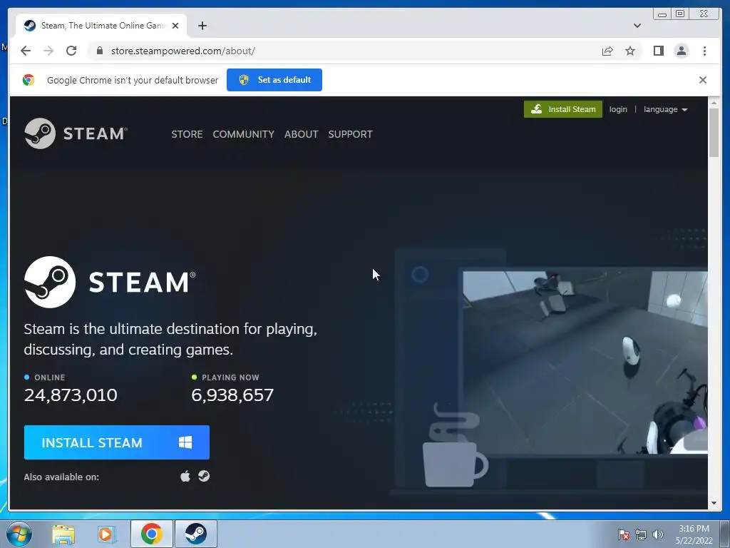Click the Steam logo in the header
The height and width of the screenshot is (548, 730).
coord(76,133)
